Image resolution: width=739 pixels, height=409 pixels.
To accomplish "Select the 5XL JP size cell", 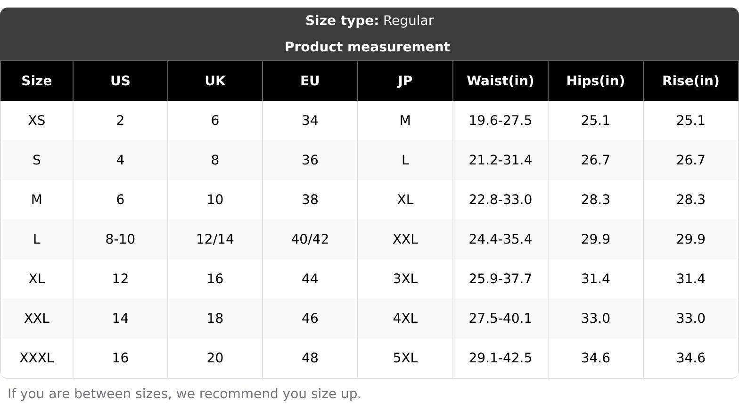I will pos(405,358).
